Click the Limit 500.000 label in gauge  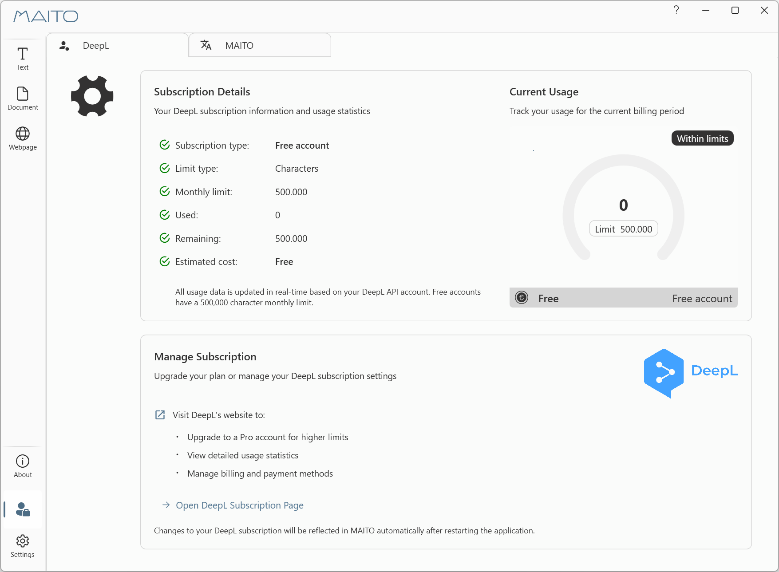pos(623,229)
